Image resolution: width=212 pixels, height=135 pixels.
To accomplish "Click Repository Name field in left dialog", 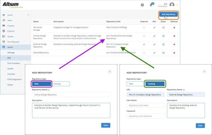I will tap(71, 95).
